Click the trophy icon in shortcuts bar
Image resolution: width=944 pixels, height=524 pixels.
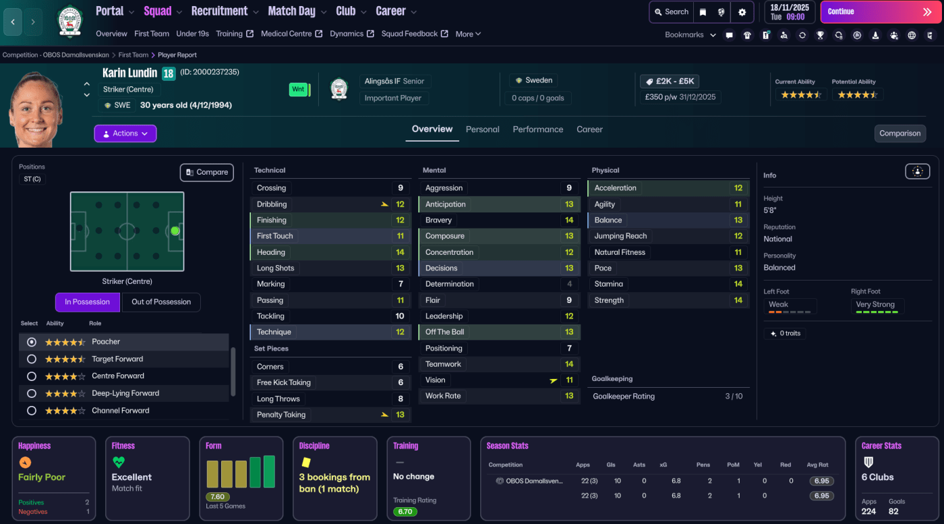tap(820, 35)
